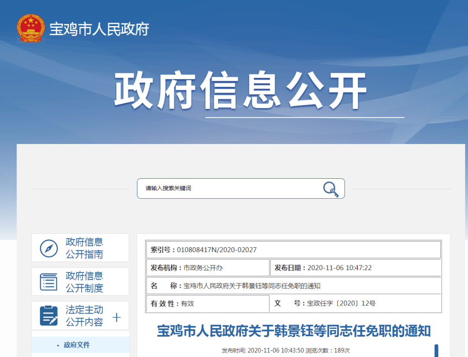Expand 法定主动公开内容 with the plus sign
This screenshot has height=357, width=468.
point(117,317)
